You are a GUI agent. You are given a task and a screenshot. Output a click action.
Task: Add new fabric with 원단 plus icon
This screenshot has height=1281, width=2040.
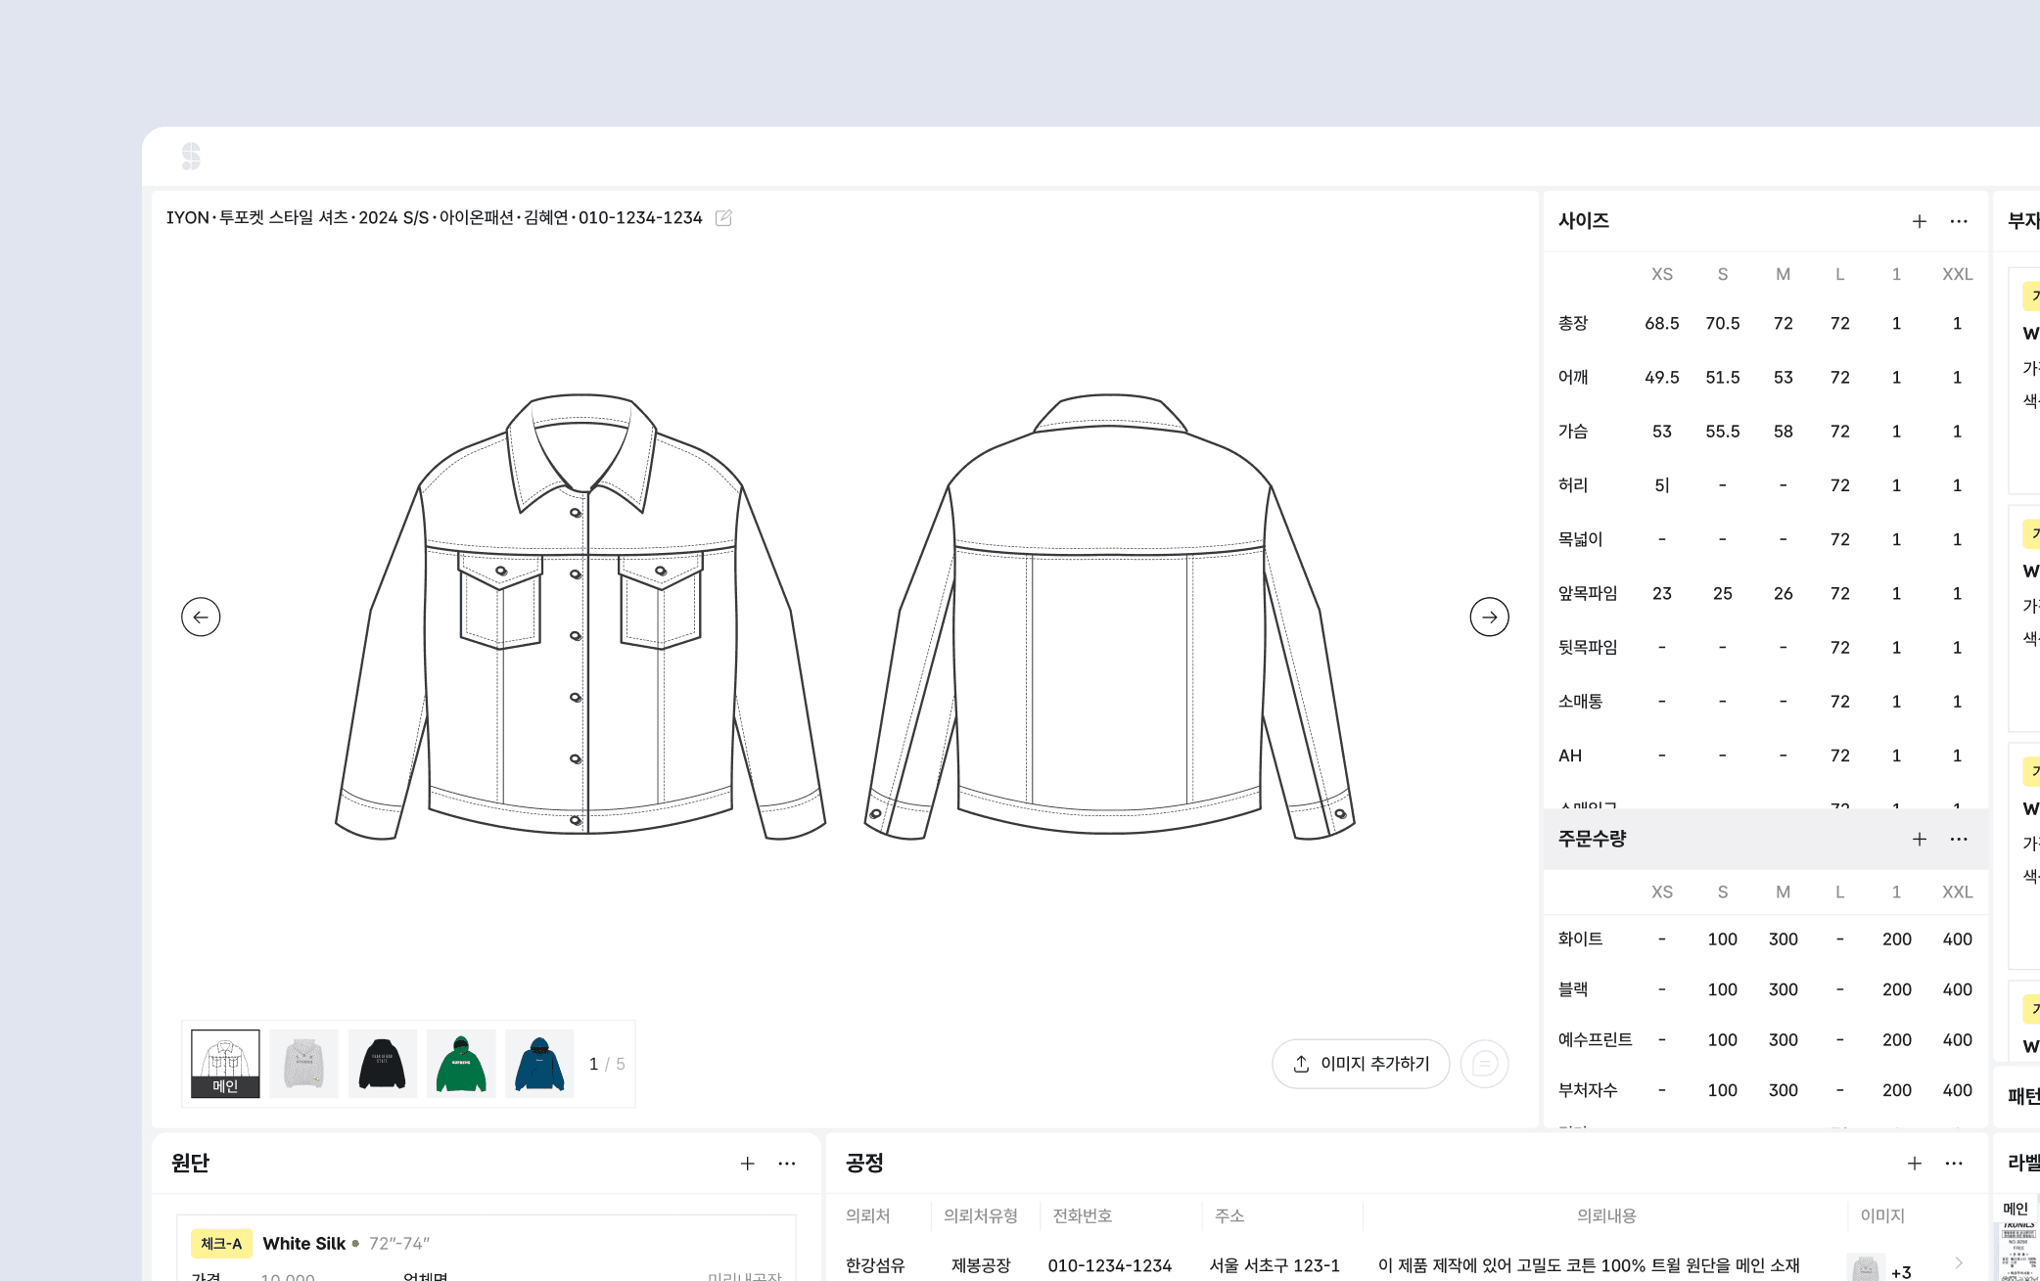pos(747,1164)
